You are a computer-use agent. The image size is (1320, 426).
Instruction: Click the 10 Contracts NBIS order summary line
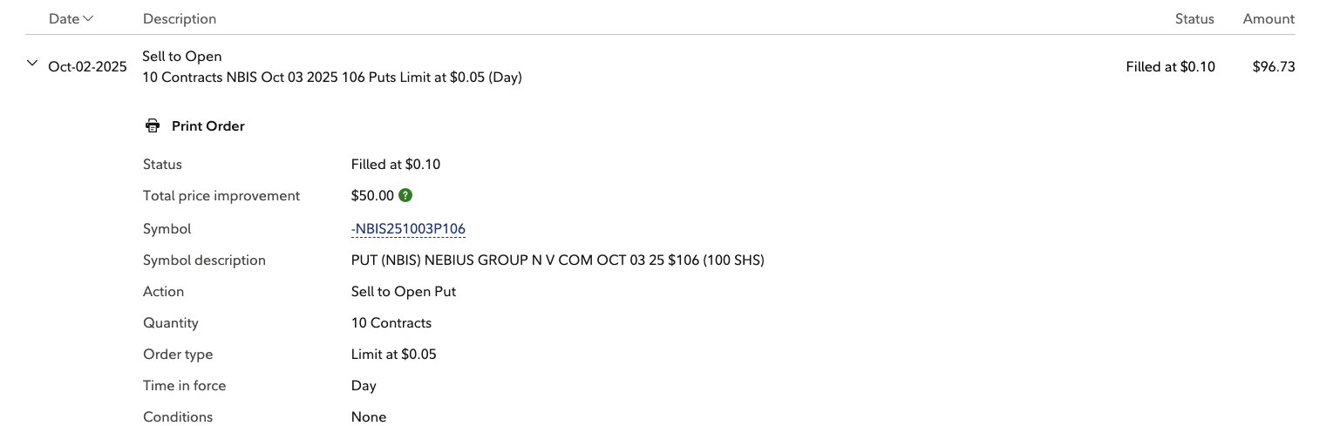pyautogui.click(x=332, y=78)
